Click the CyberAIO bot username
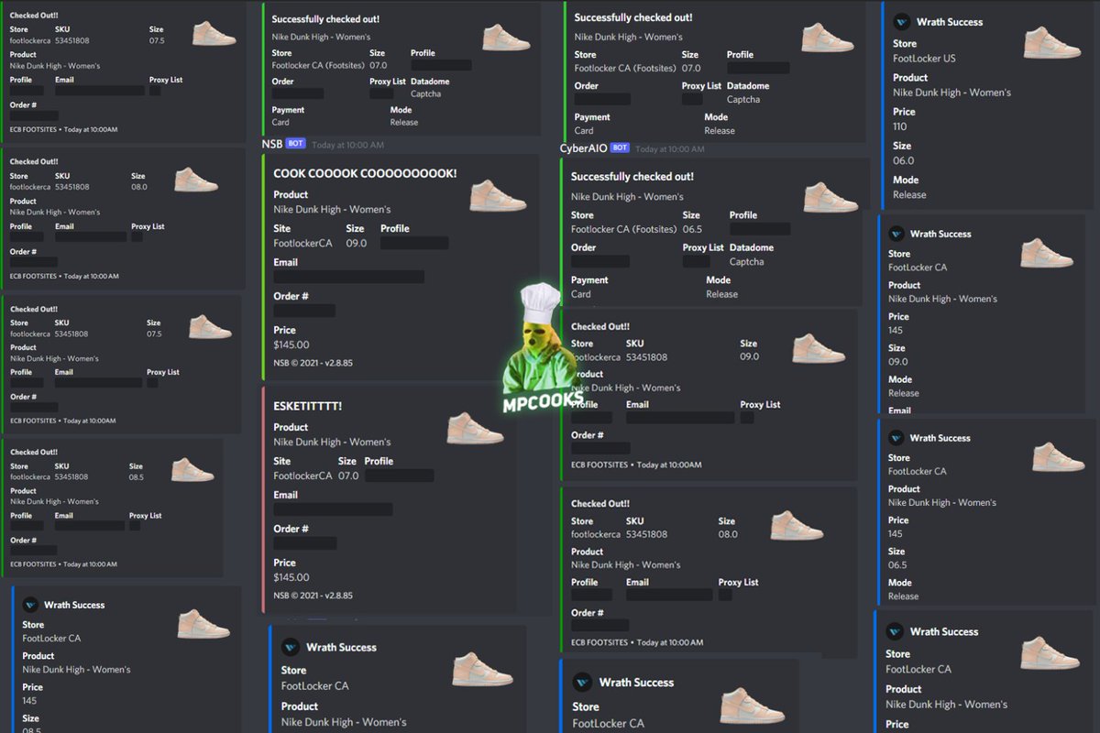The width and height of the screenshot is (1100, 733). (x=583, y=148)
